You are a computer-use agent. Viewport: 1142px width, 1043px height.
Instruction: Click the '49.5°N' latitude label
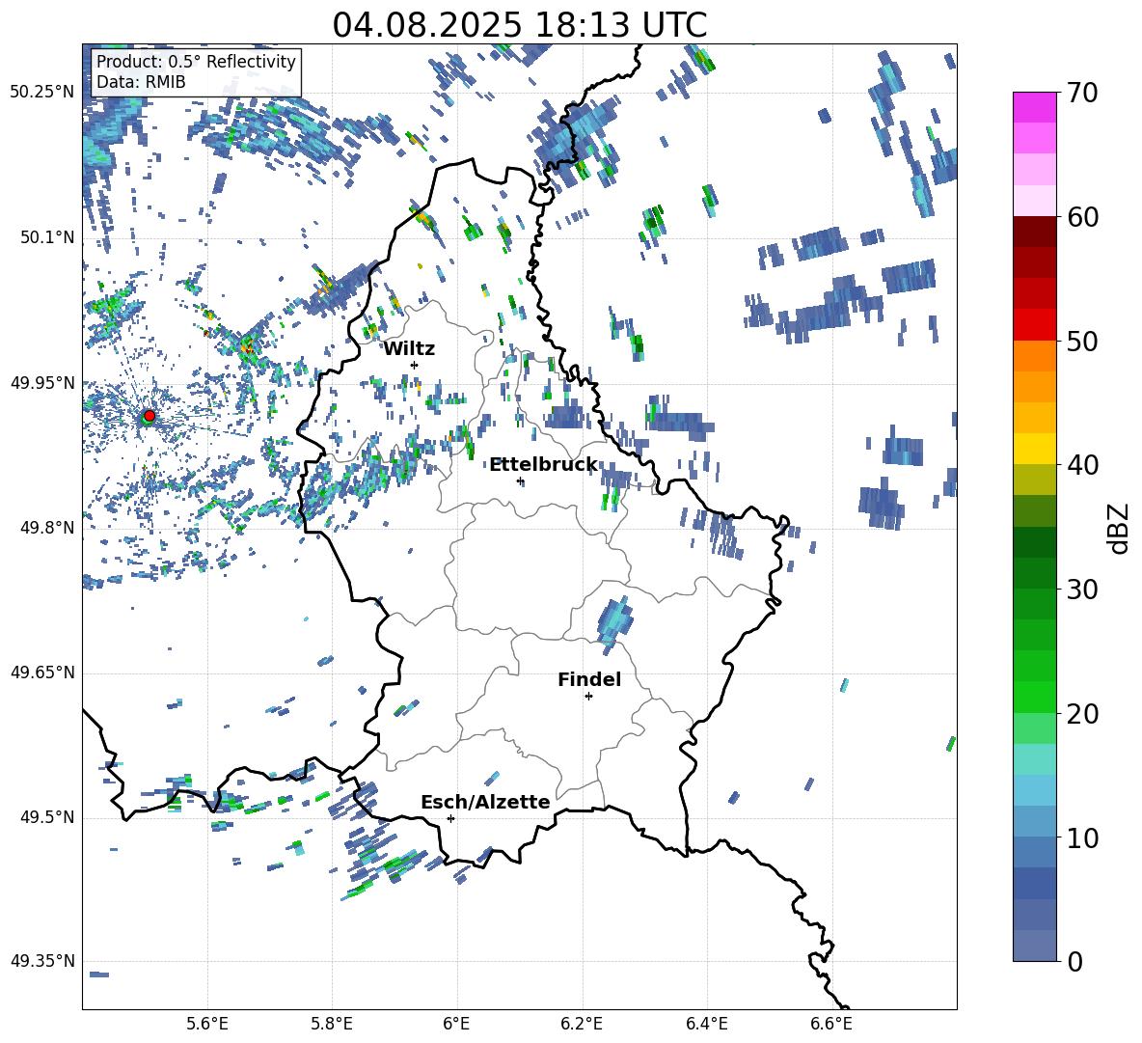pyautogui.click(x=46, y=817)
